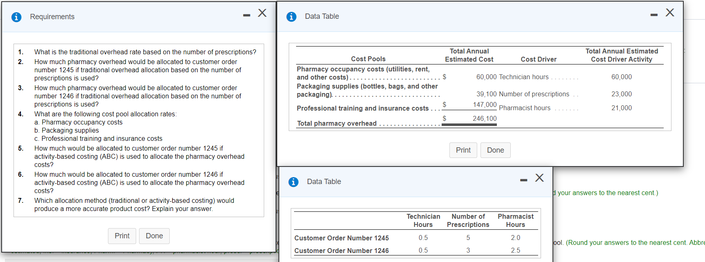Click the 'Technician Hours' column header
The image size is (705, 262).
pyautogui.click(x=423, y=220)
